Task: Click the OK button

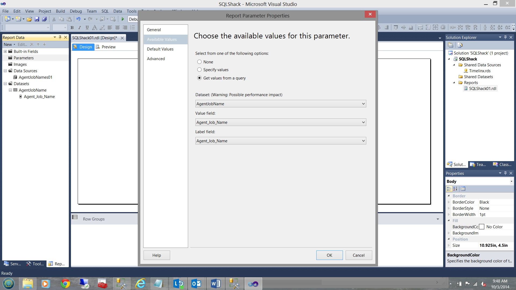Action: (329, 255)
